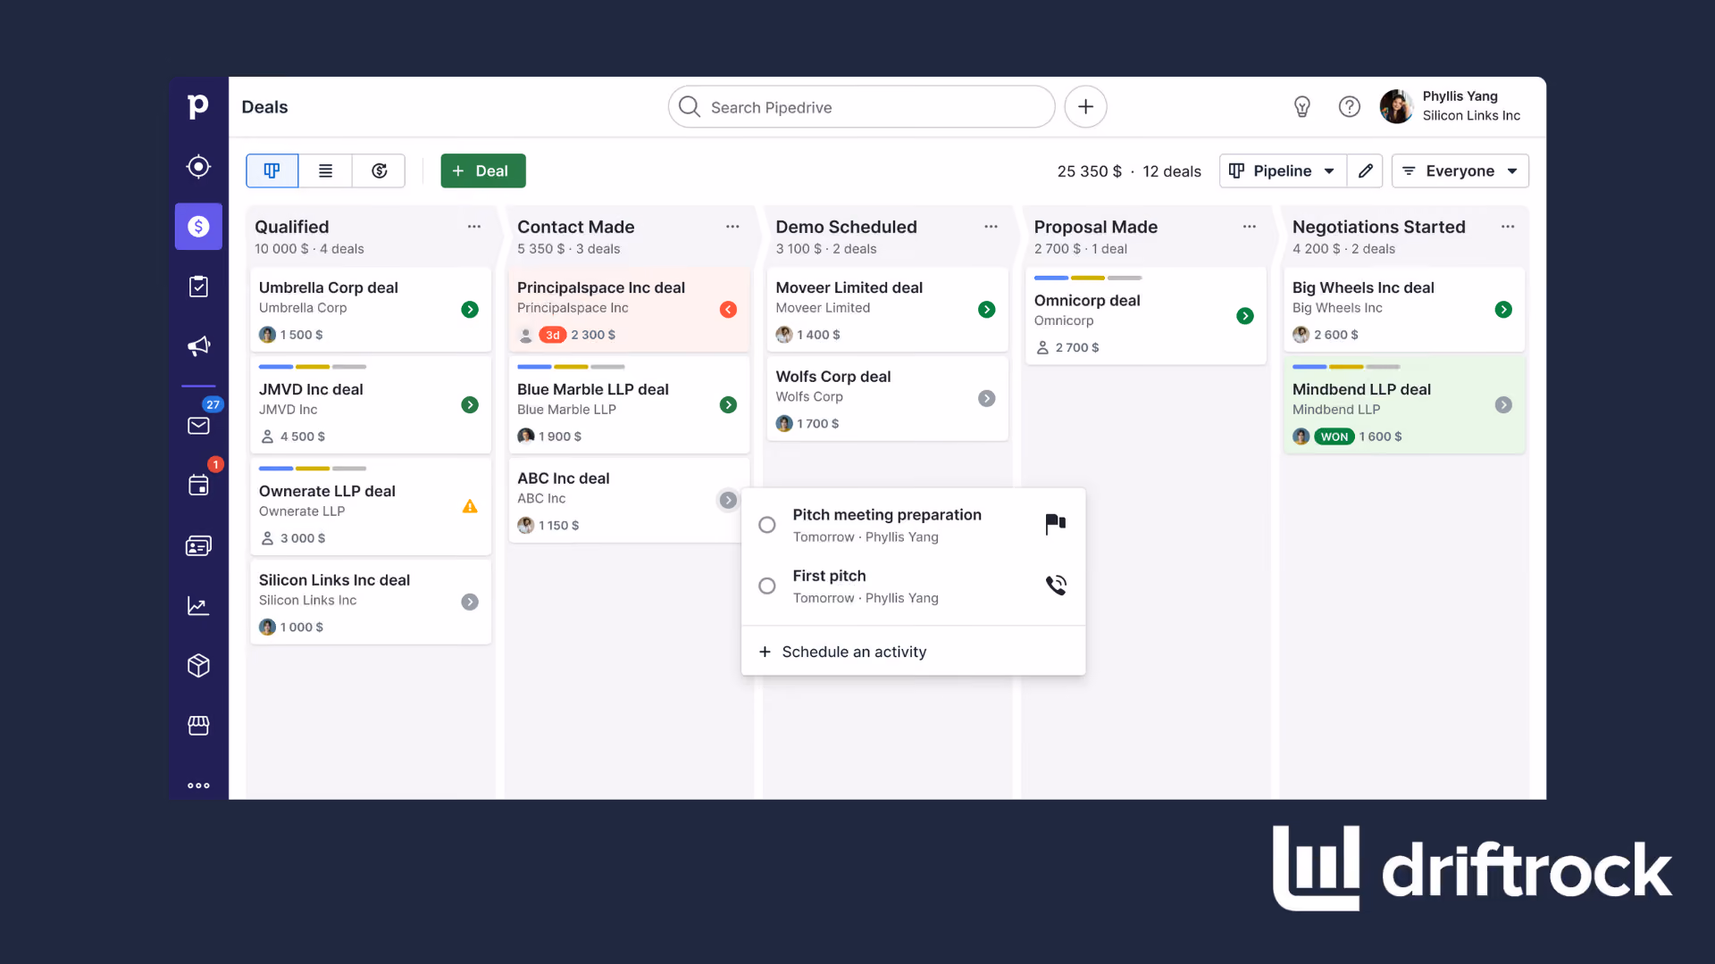
Task: Open Sales Assistant lightbulb icon
Action: click(x=1302, y=107)
